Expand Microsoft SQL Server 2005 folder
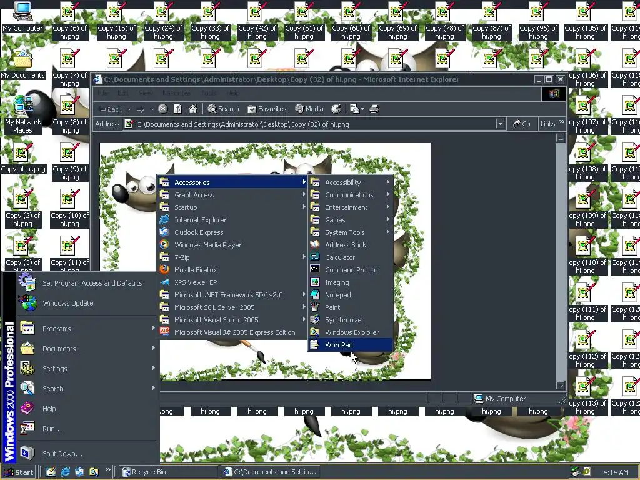640x480 pixels. click(x=232, y=307)
